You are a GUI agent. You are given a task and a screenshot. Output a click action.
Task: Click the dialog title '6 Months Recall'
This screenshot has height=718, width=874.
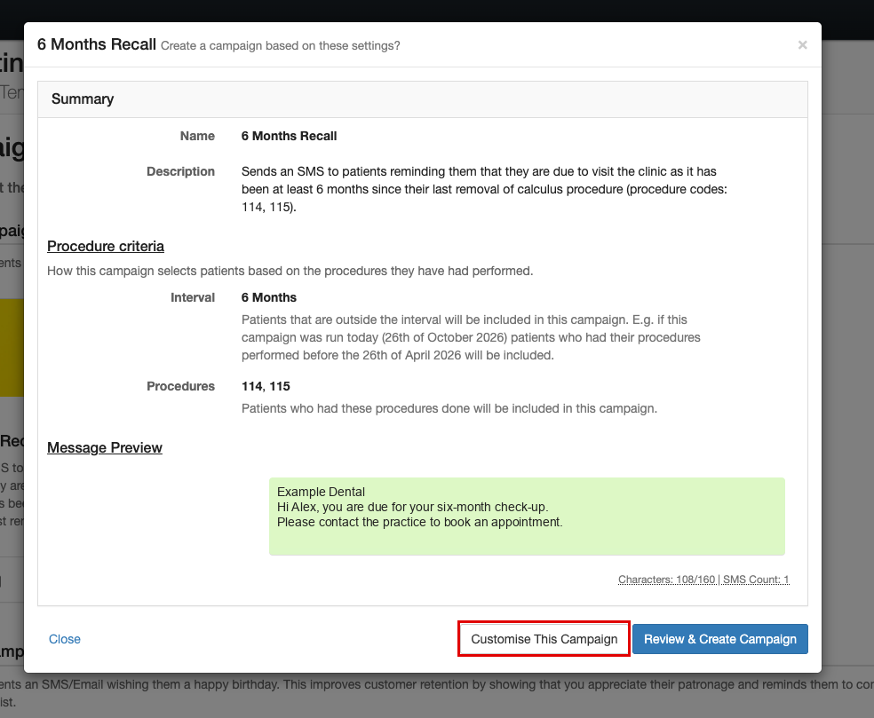coord(97,44)
